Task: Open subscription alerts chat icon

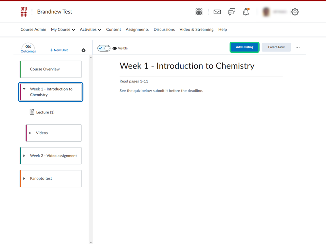Action: [232, 12]
